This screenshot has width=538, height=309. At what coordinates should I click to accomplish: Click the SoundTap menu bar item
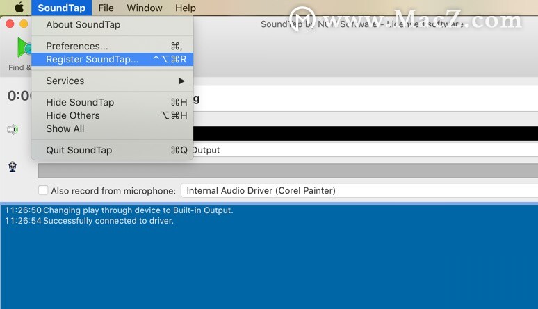click(x=61, y=8)
